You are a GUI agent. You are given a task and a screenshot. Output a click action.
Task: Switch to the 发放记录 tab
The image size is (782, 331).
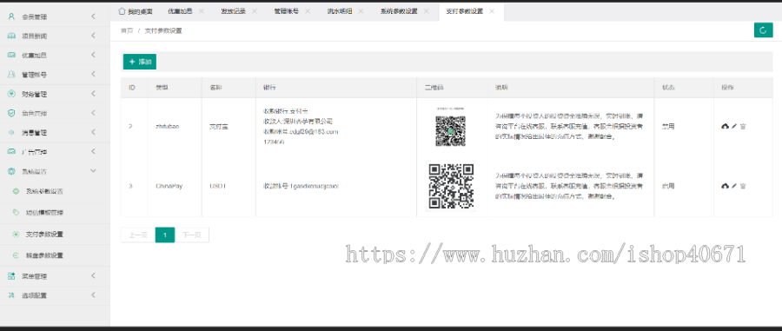(x=234, y=11)
